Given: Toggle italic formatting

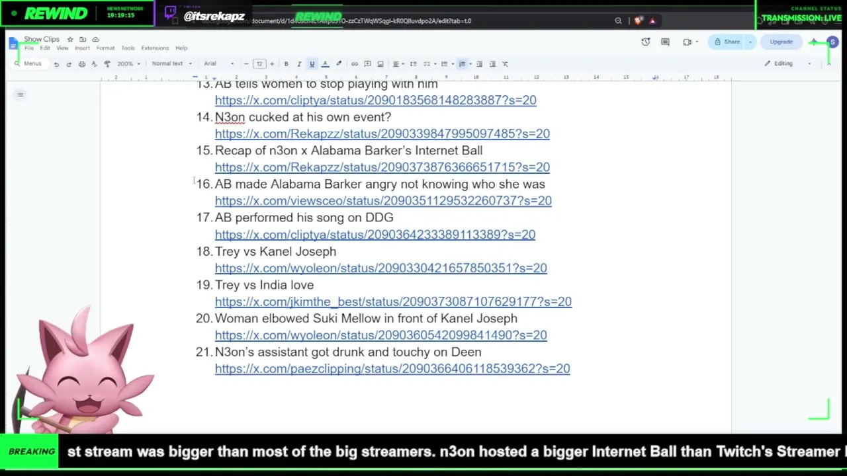Looking at the screenshot, I should [299, 64].
